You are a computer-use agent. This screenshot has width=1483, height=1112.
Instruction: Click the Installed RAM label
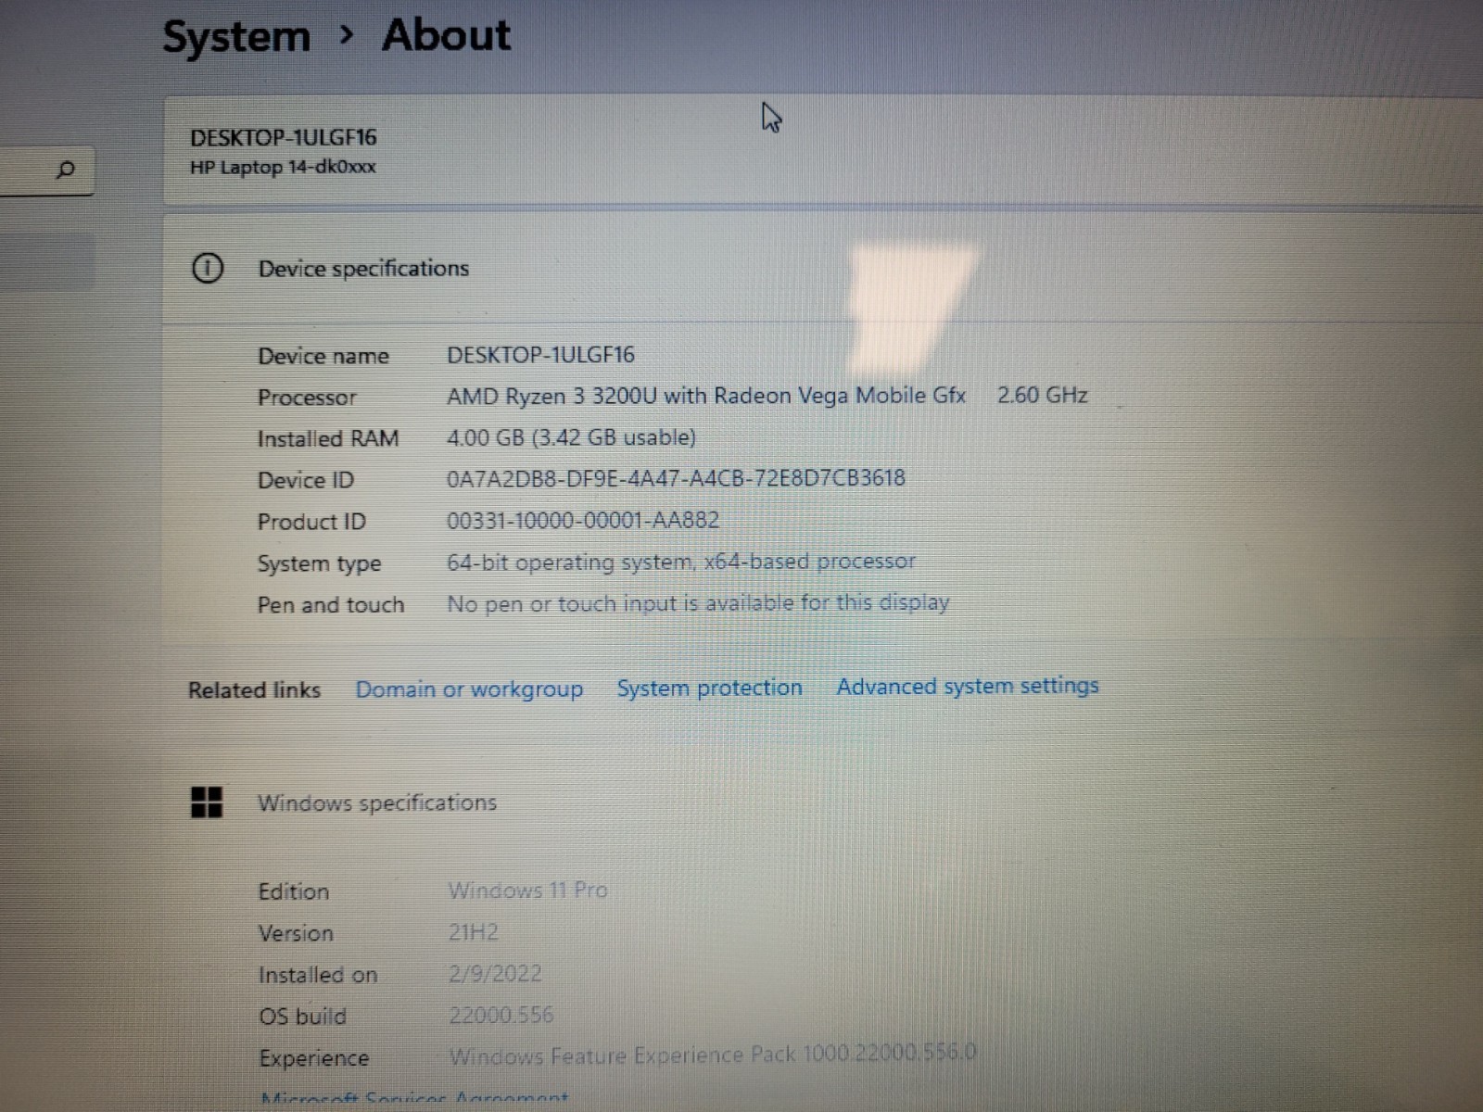point(328,439)
